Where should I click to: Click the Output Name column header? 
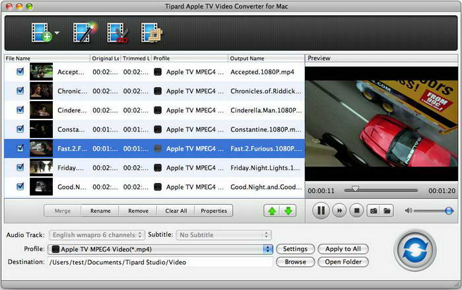pyautogui.click(x=267, y=58)
